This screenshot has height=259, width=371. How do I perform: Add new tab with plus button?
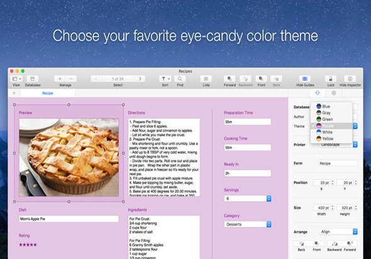[14, 93]
